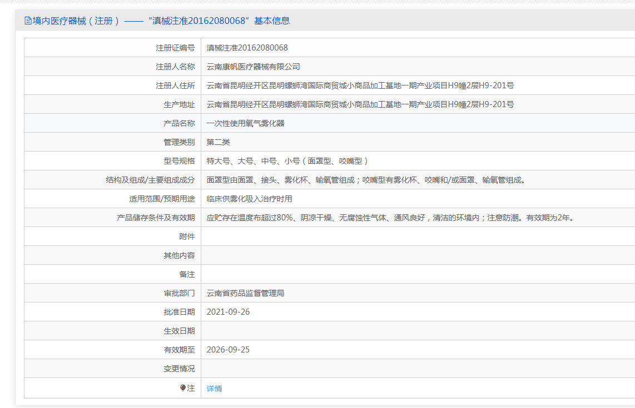Image resolution: width=635 pixels, height=408 pixels.
Task: Click the 生产地址 address value
Action: [360, 104]
